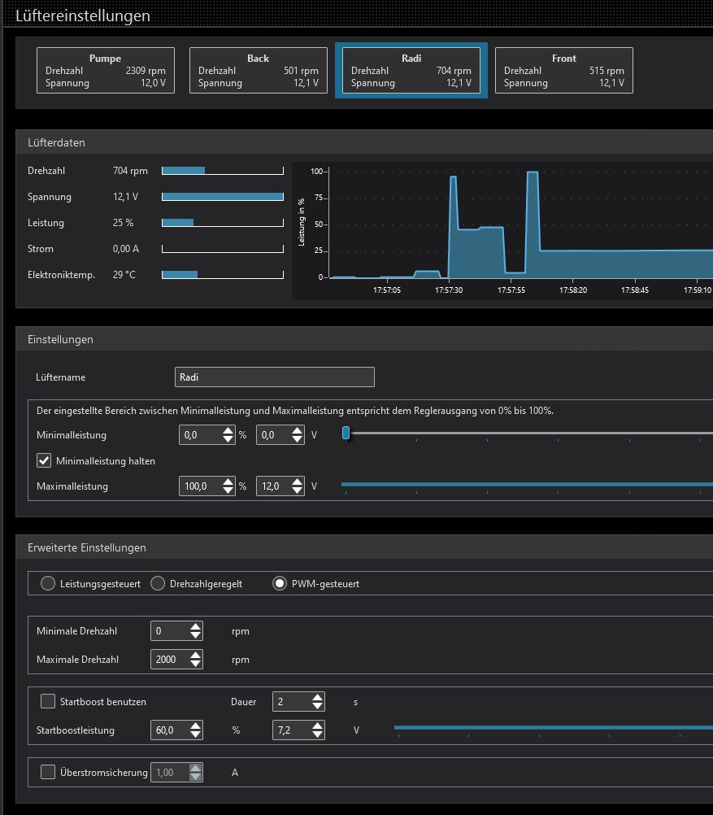The width and height of the screenshot is (713, 815).
Task: Open the Front fan tile
Action: point(563,71)
